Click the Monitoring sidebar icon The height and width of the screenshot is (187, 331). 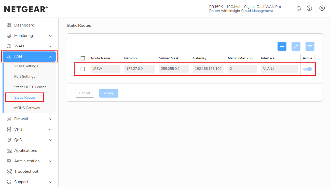coord(9,36)
